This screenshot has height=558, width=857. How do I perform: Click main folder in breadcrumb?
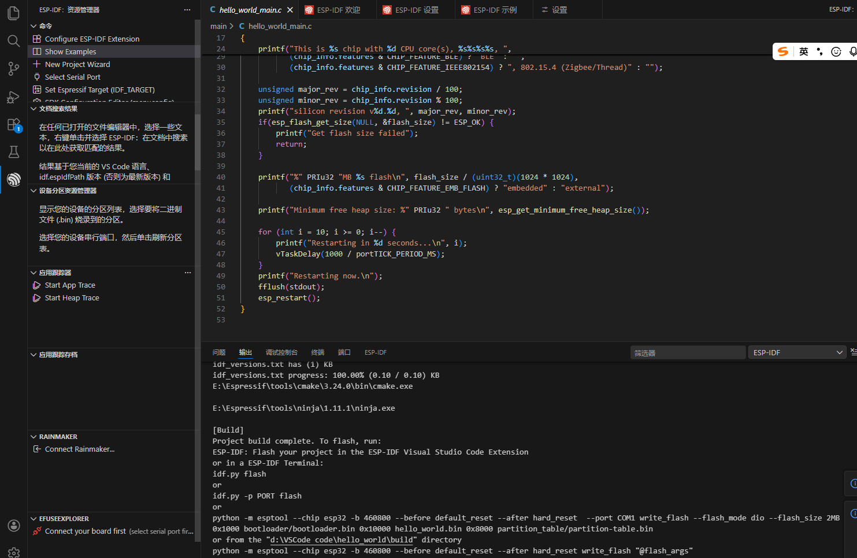click(218, 26)
